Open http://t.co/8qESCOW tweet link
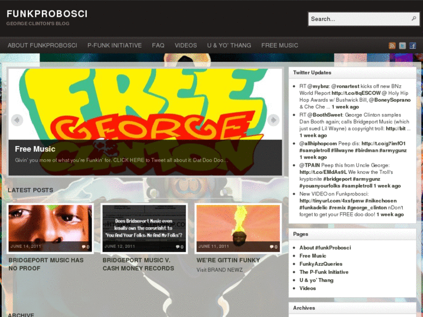Screen dimensions: 423x317 pyautogui.click(x=356, y=93)
